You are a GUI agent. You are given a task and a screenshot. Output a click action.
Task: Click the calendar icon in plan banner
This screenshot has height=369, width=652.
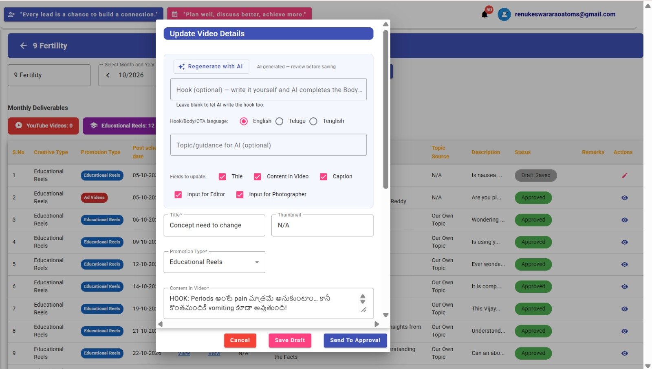click(174, 15)
